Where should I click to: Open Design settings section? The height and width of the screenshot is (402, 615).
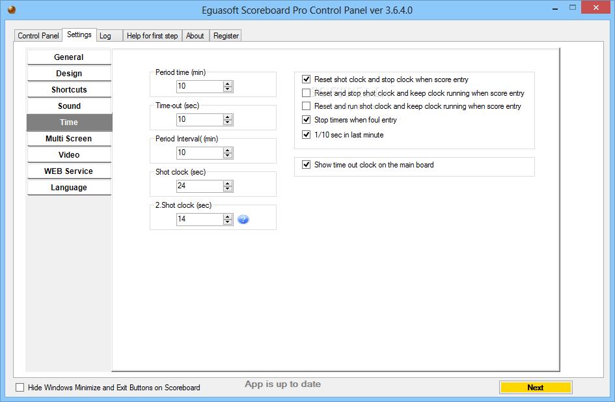click(69, 74)
